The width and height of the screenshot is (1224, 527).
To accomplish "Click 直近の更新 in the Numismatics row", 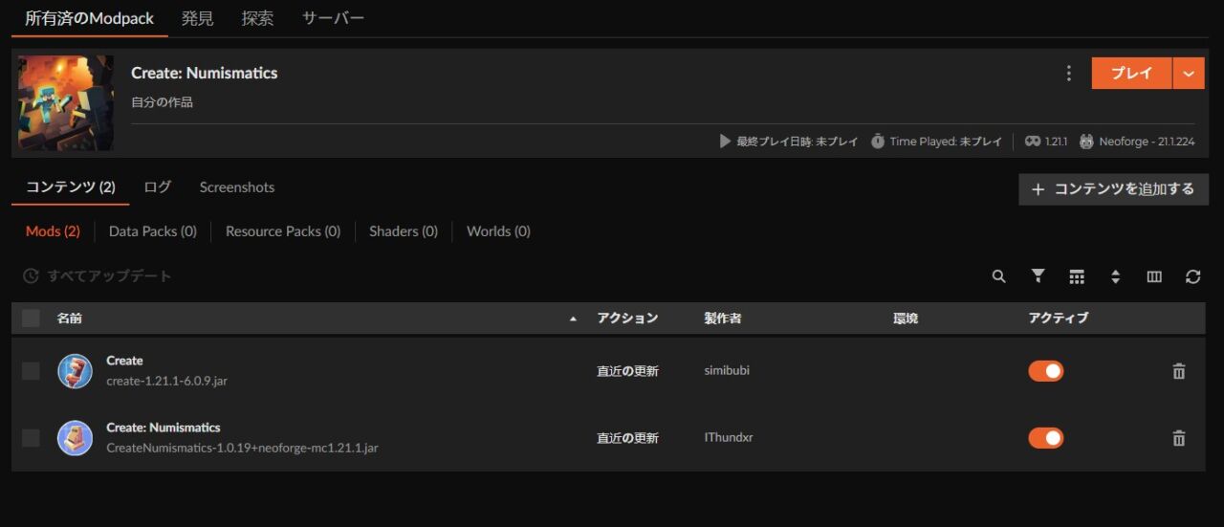I will (x=627, y=438).
